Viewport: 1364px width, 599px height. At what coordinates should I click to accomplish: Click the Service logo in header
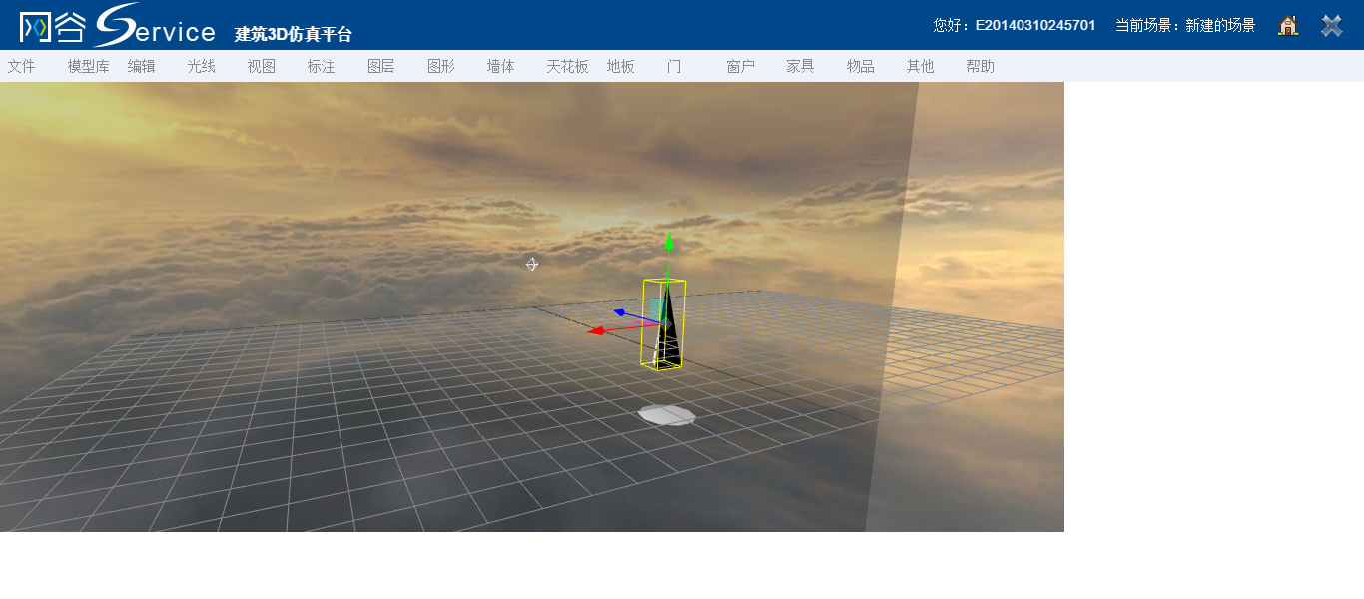[155, 25]
